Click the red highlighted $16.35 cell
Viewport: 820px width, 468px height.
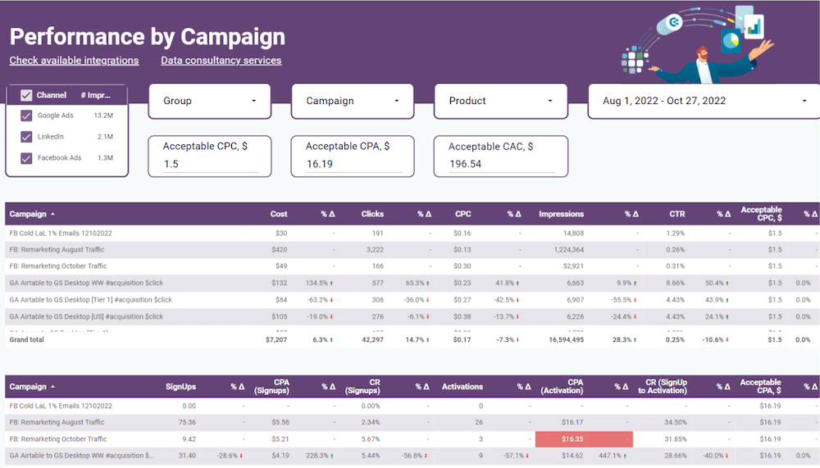tap(583, 438)
